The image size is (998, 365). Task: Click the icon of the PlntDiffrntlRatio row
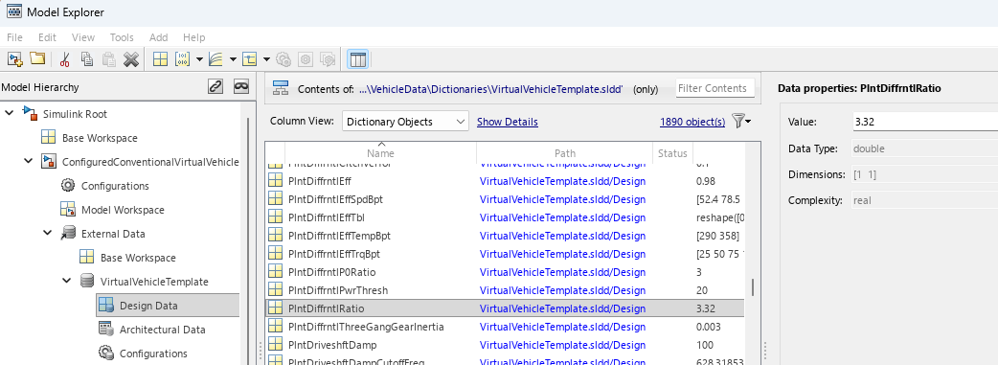pyautogui.click(x=275, y=308)
